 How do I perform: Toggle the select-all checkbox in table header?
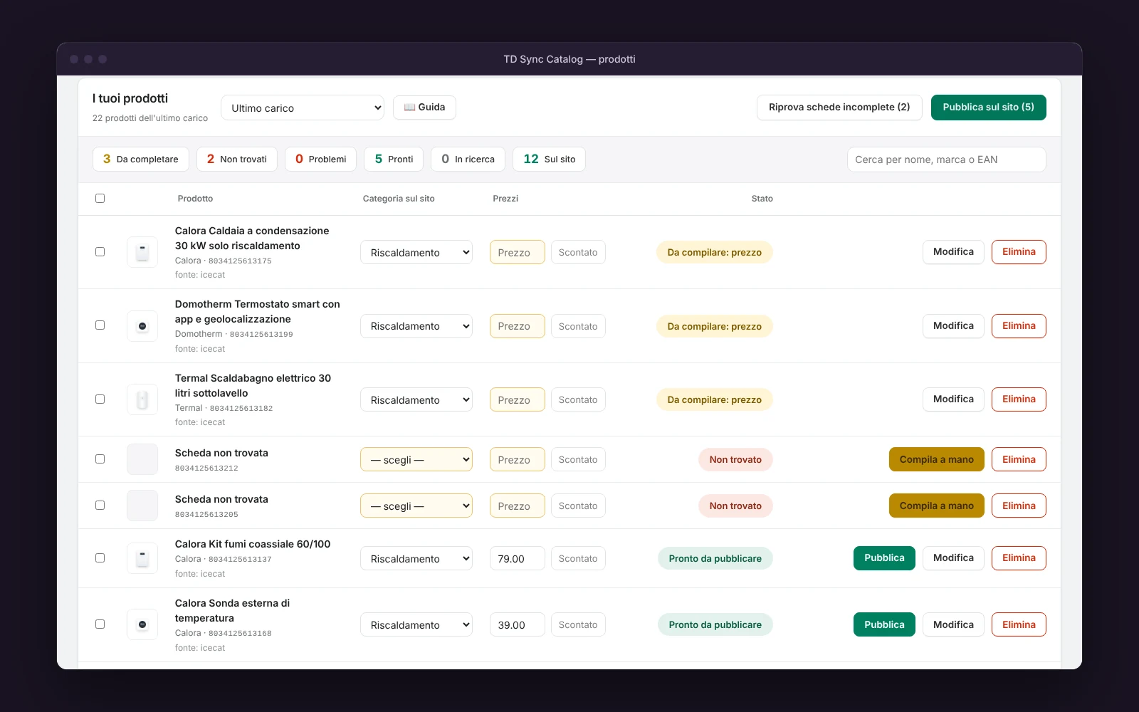(100, 199)
